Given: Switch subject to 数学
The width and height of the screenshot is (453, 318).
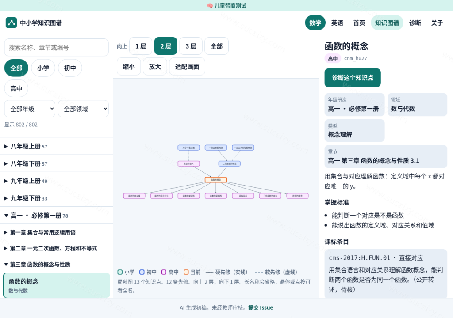Looking at the screenshot, I should [315, 23].
